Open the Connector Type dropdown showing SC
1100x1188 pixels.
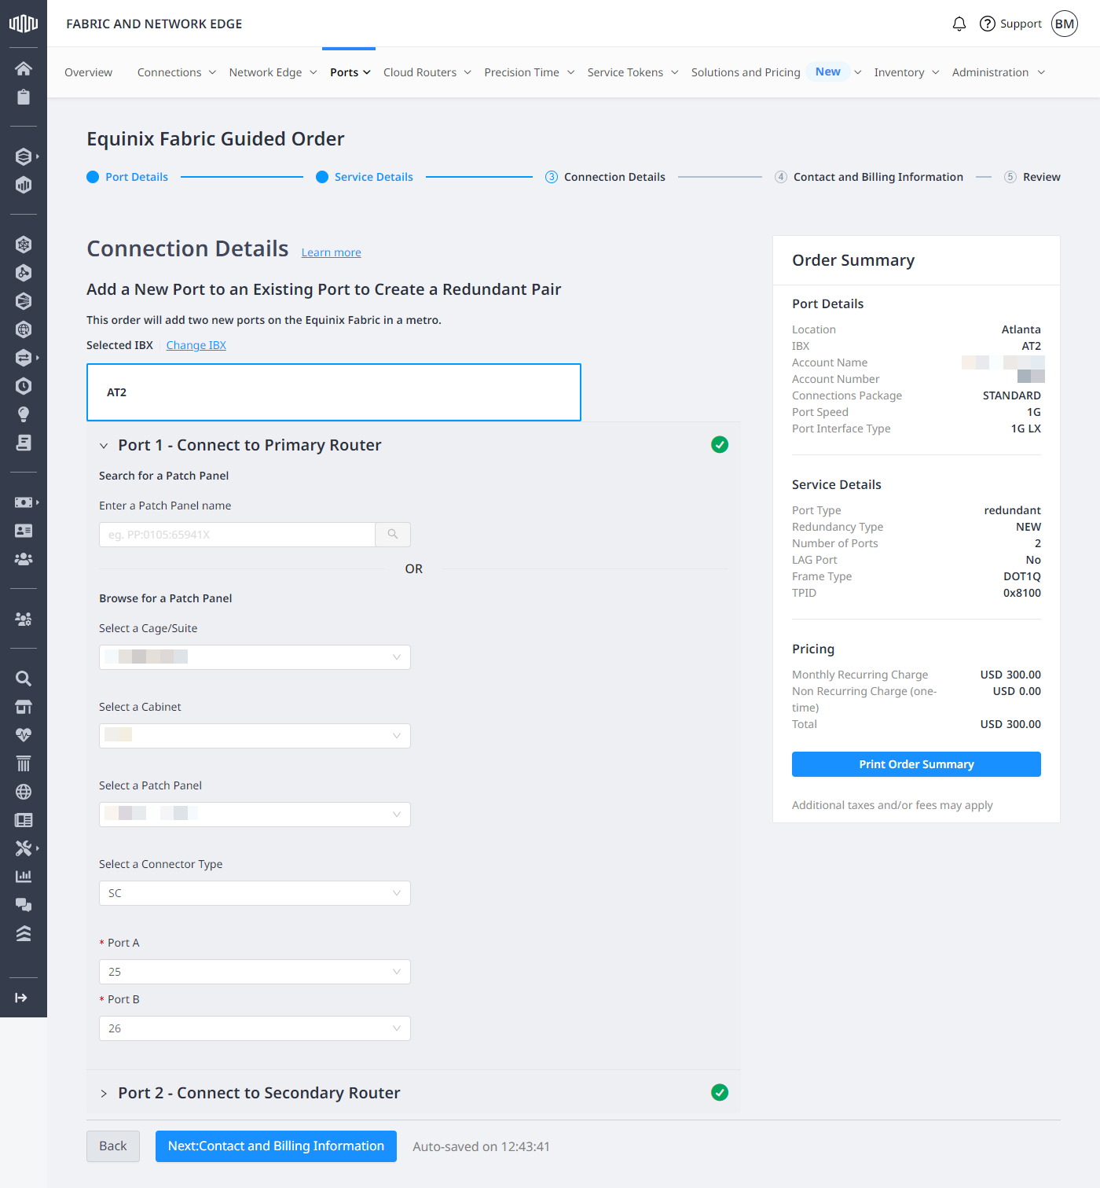tap(255, 893)
